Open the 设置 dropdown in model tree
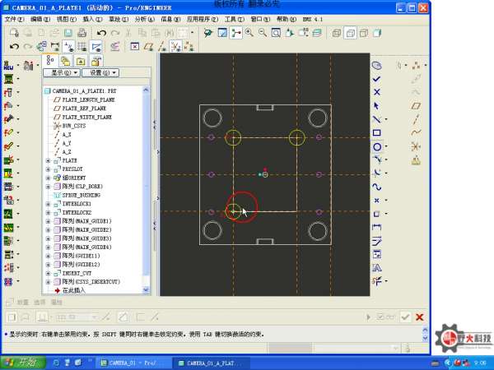 pos(100,72)
